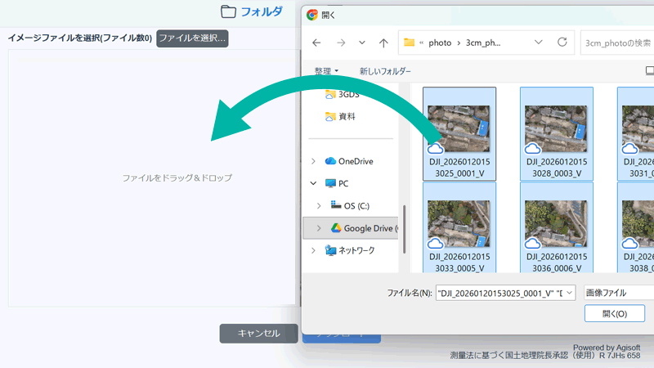Viewport: 654px width, 368px height.
Task: Click the search box 3cm_photoの検索
Action: coord(617,43)
